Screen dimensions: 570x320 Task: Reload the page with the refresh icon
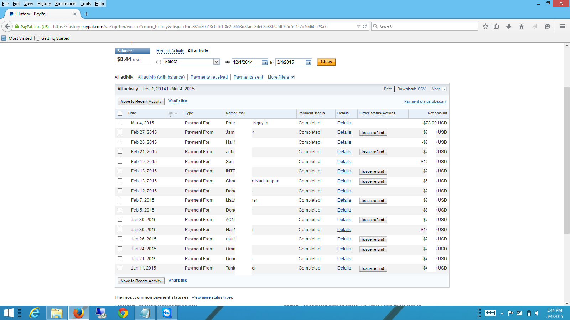click(365, 26)
